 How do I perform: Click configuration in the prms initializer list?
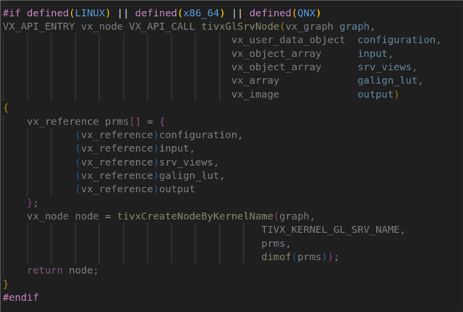pos(198,135)
